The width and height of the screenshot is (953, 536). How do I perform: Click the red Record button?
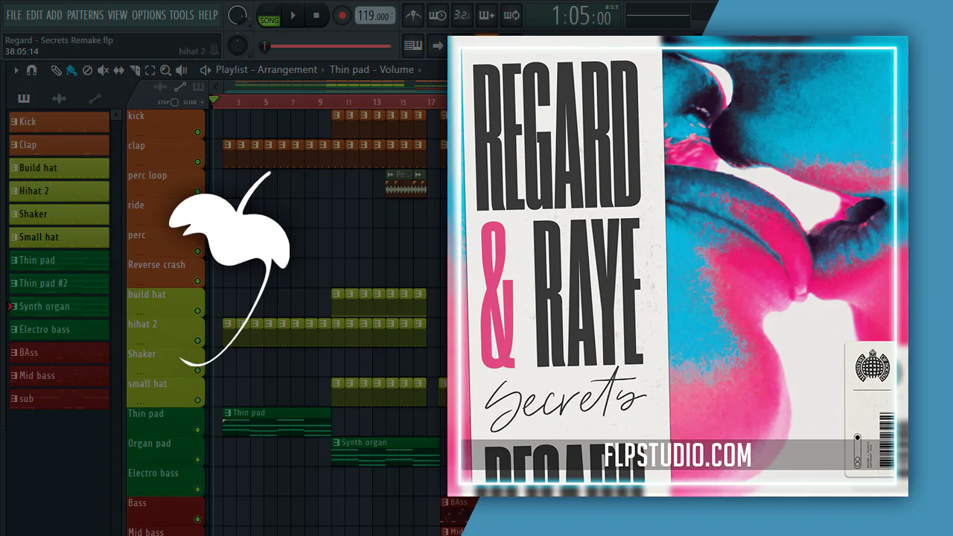(342, 15)
